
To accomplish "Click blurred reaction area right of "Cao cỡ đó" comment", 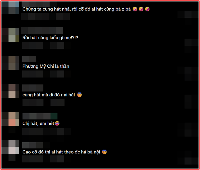I will point(188,157).
